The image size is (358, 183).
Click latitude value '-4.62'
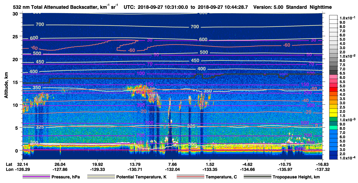point(248,164)
